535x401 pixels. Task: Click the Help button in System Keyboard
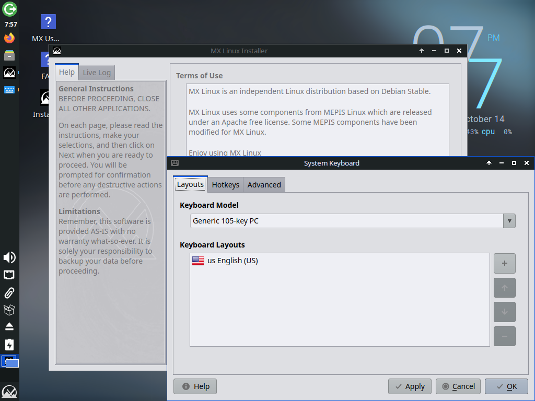tap(195, 386)
